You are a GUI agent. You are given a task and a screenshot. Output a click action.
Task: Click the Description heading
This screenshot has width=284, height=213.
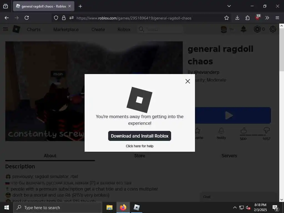20,166
